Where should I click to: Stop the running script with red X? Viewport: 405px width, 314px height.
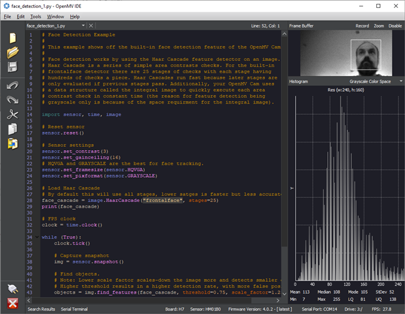pyautogui.click(x=12, y=302)
